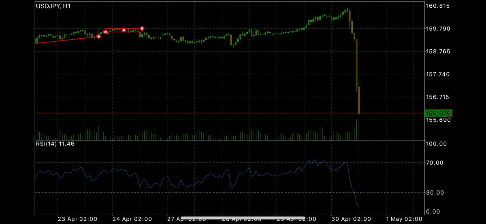The height and width of the screenshot is (224, 486).
Task: Click the 1 May 02:00 time label
Action: tap(405, 219)
